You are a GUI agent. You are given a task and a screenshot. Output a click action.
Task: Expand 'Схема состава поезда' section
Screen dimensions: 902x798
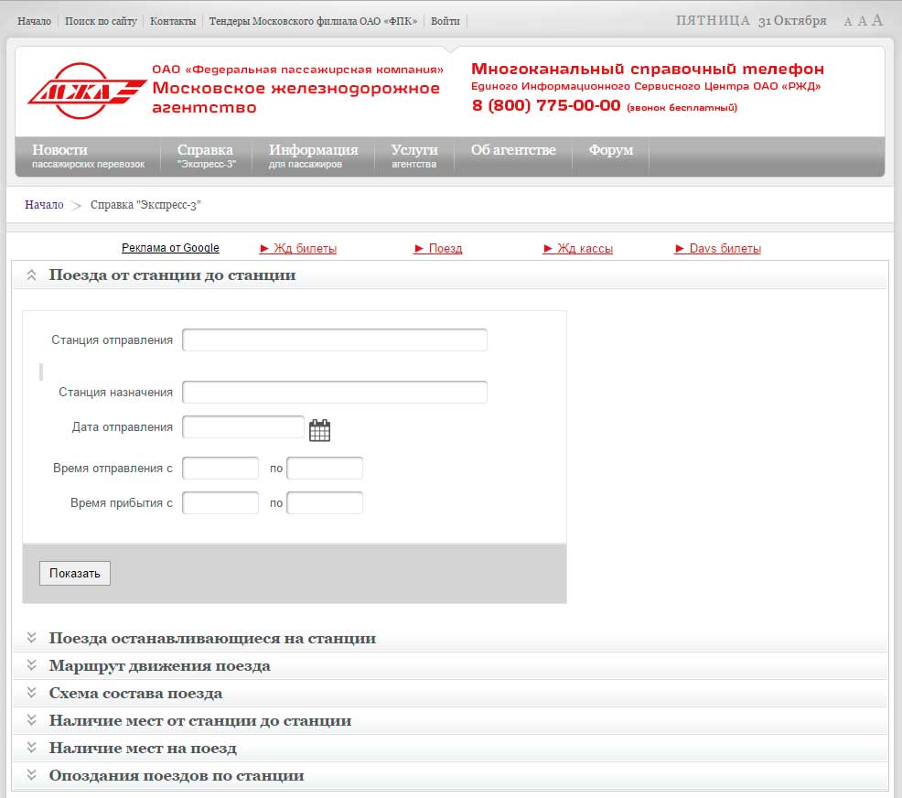135,694
